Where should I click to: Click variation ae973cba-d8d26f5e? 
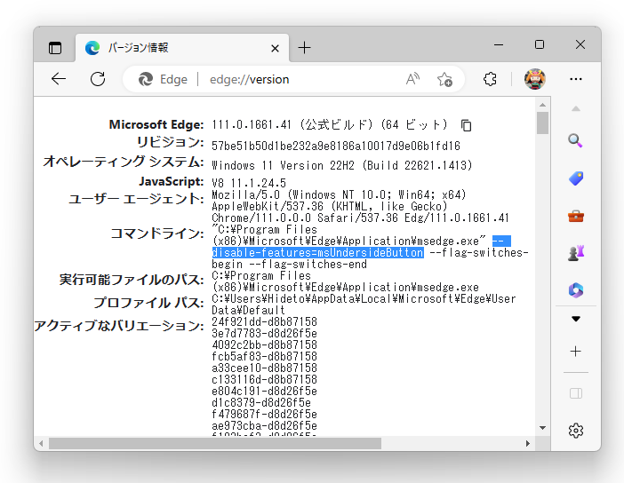pos(264,426)
